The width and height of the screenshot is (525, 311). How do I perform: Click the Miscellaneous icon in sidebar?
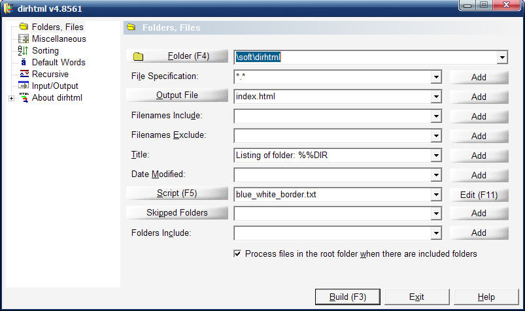coord(24,39)
